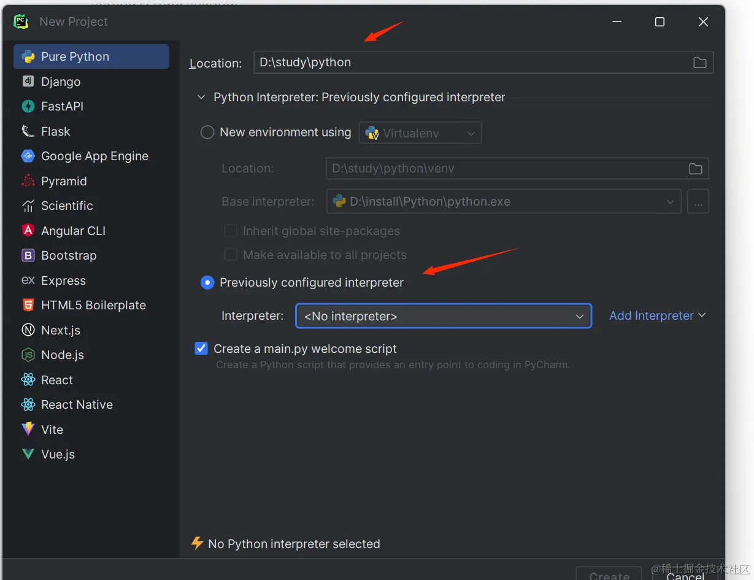Choose Bootstrap in project type list
Viewport: 754px width, 580px height.
click(x=91, y=255)
